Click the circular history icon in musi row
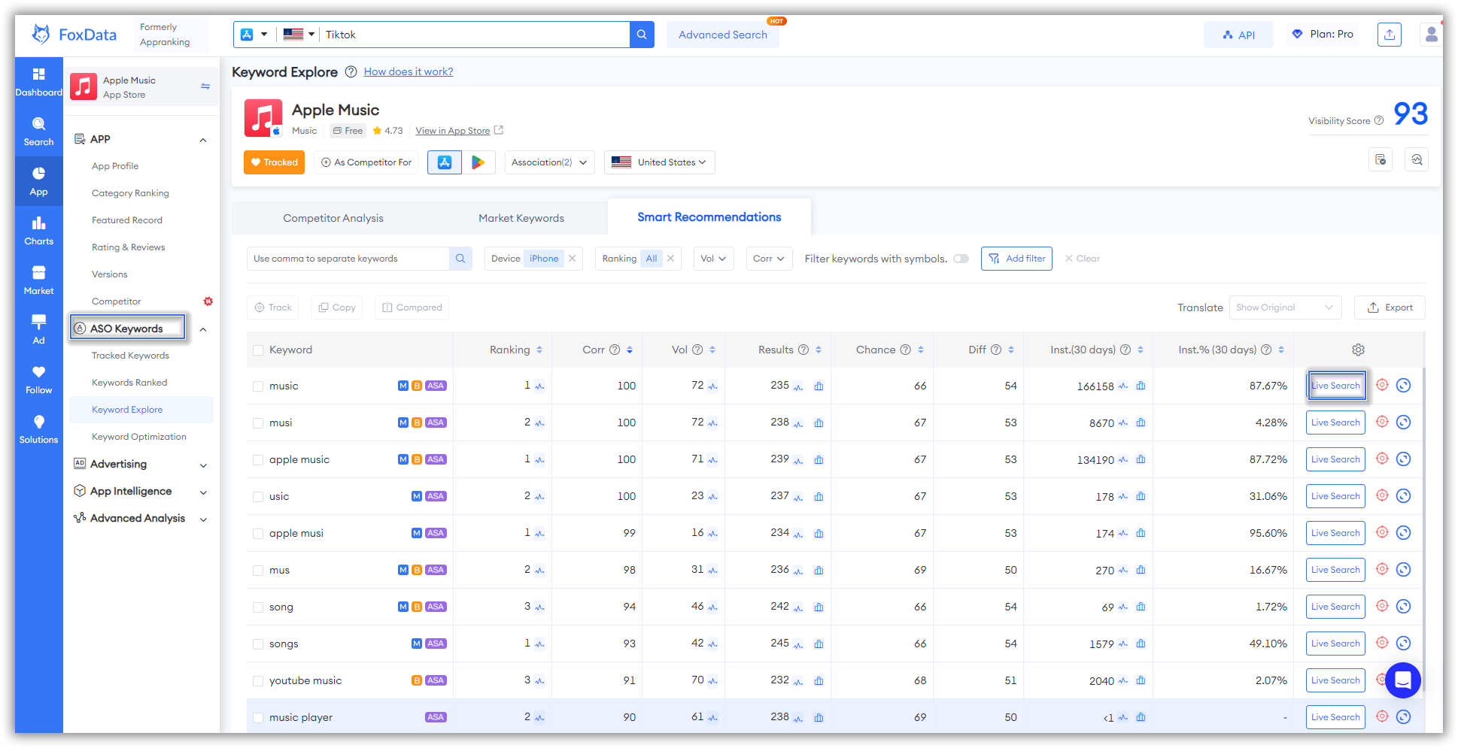 pos(1403,422)
